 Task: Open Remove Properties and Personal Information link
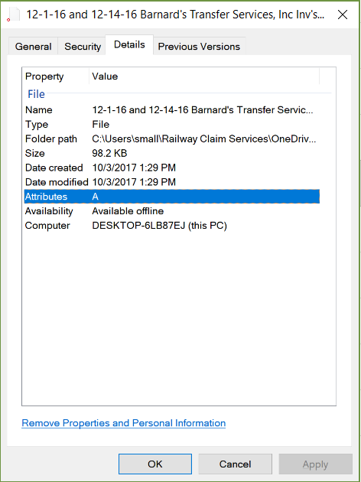(123, 423)
